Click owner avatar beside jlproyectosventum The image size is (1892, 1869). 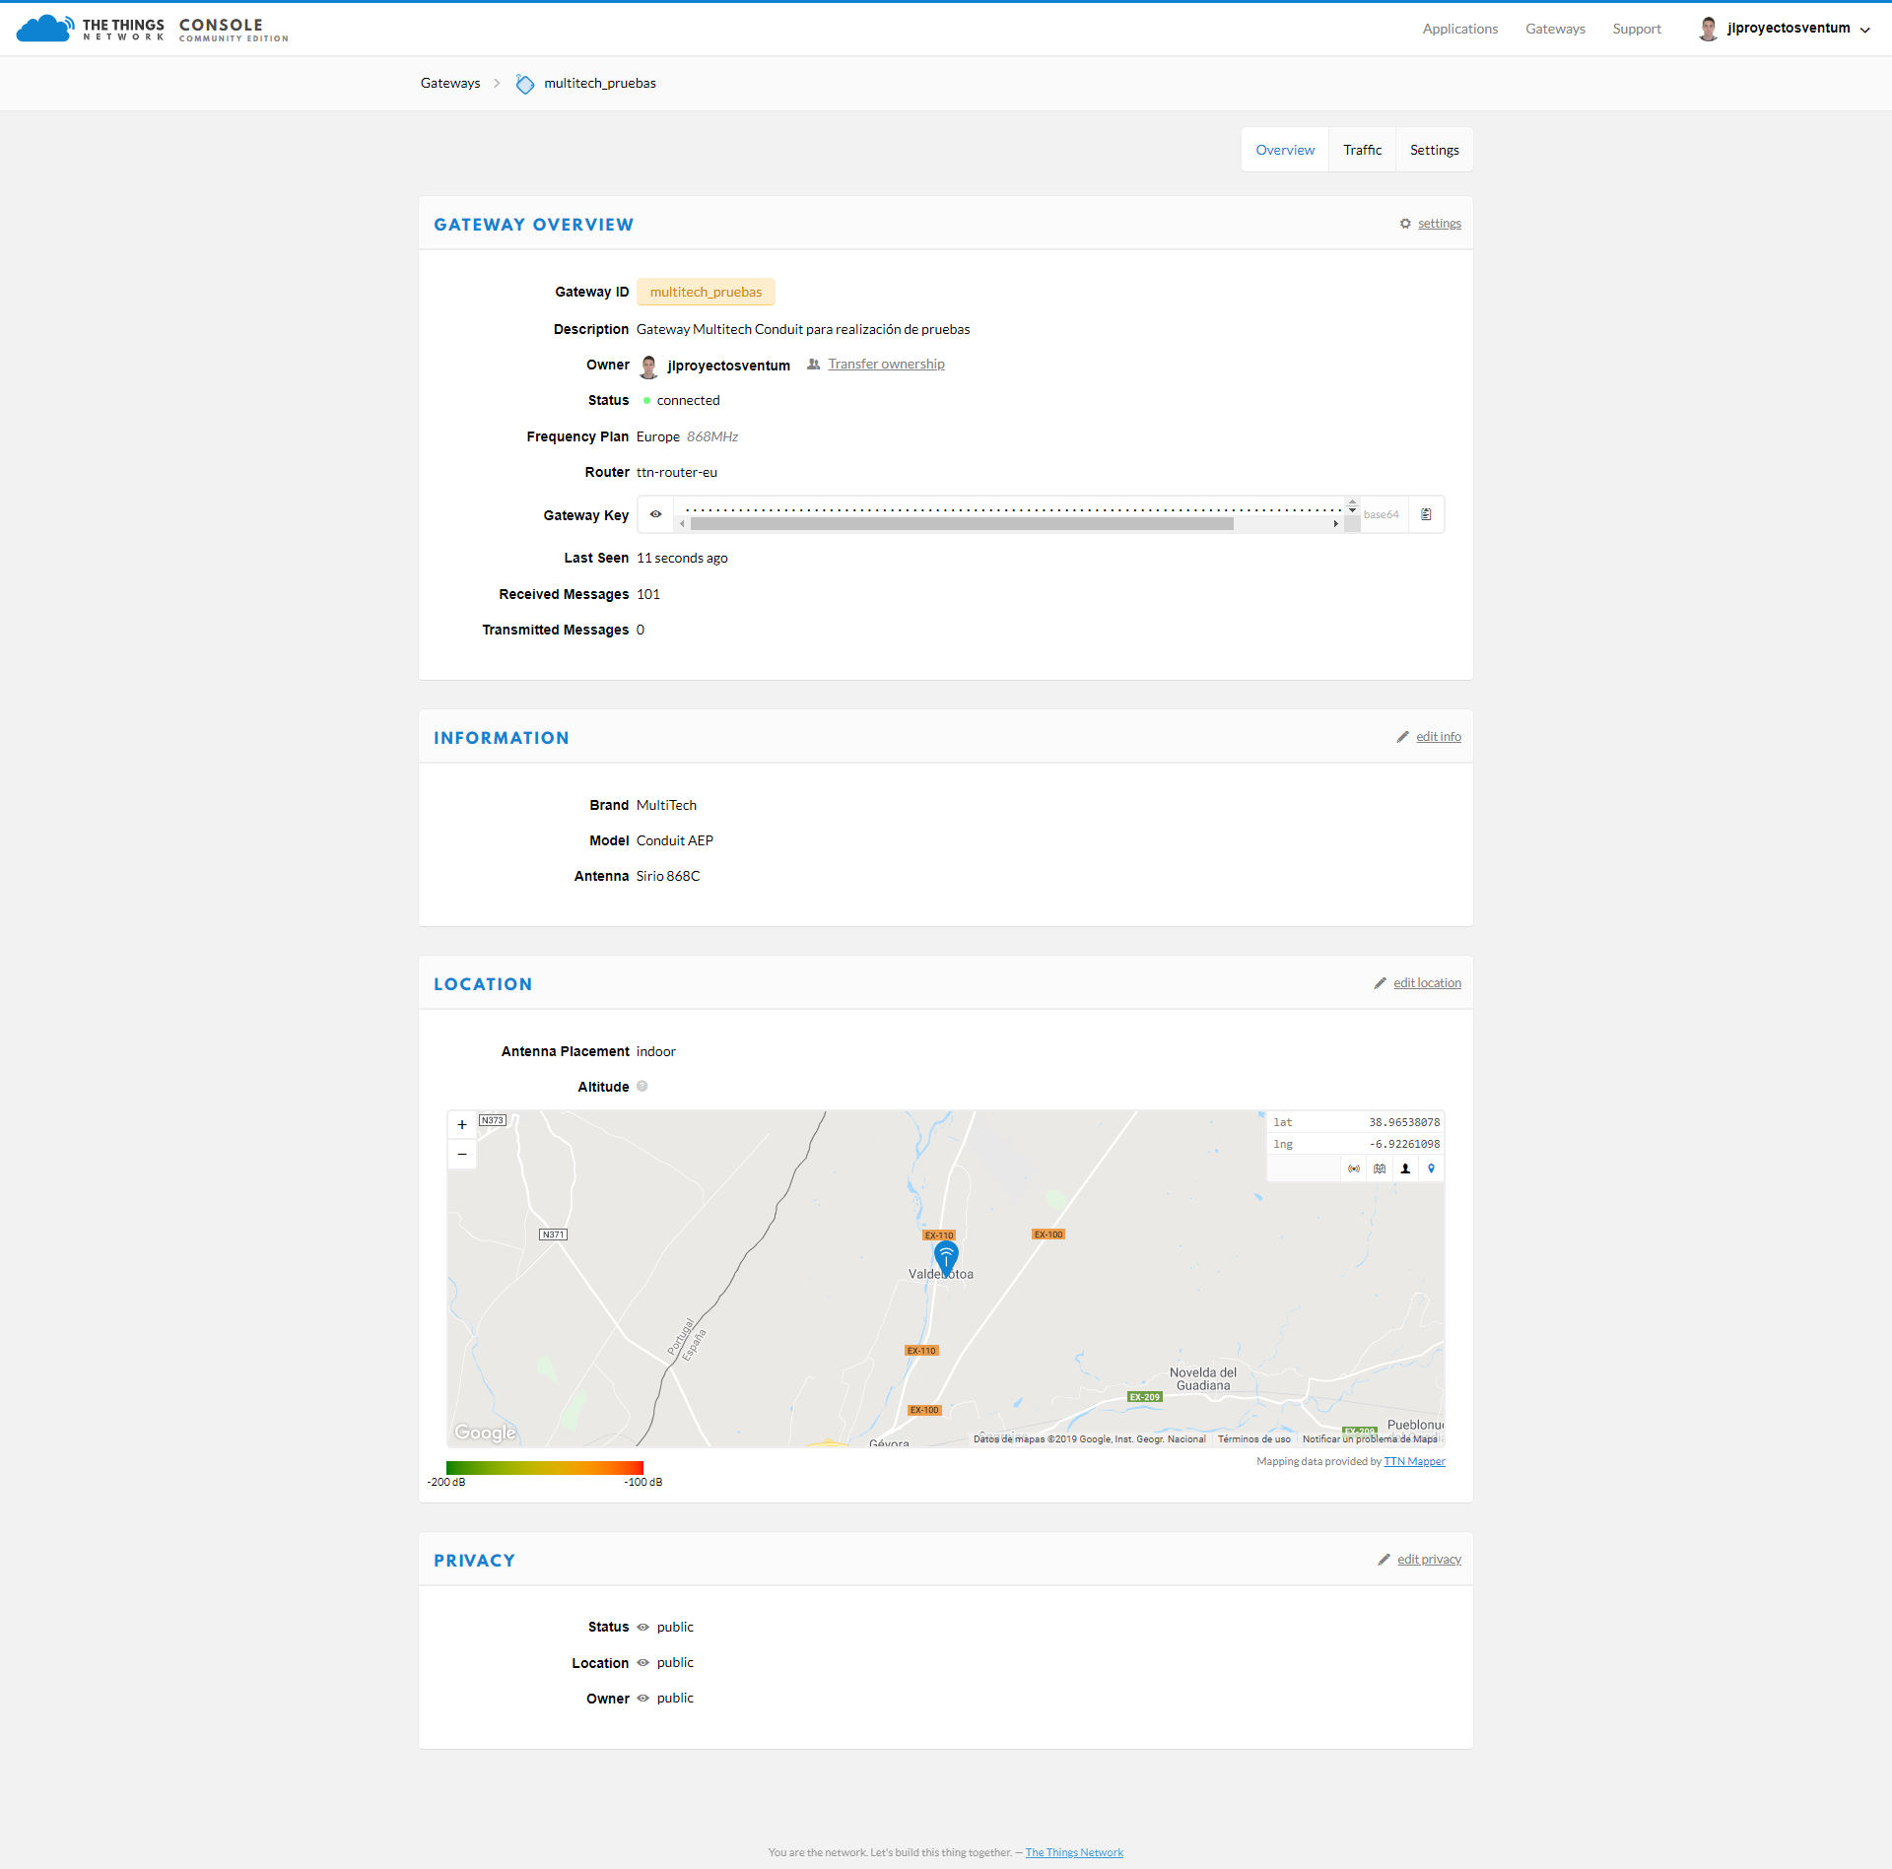[x=648, y=367]
